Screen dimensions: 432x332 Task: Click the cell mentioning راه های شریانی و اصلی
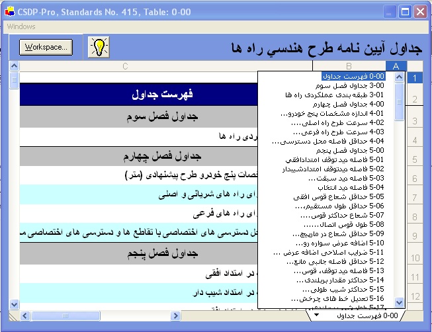coord(138,194)
